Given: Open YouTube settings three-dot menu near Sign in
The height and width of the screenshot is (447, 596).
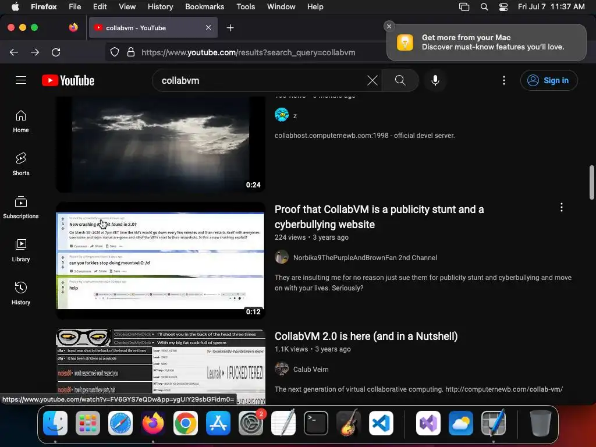Looking at the screenshot, I should coord(504,80).
